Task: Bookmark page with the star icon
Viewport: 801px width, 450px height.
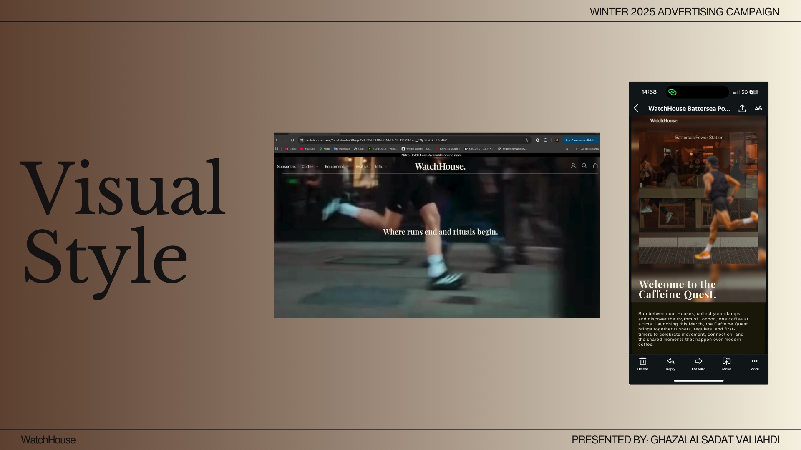Action: point(526,140)
